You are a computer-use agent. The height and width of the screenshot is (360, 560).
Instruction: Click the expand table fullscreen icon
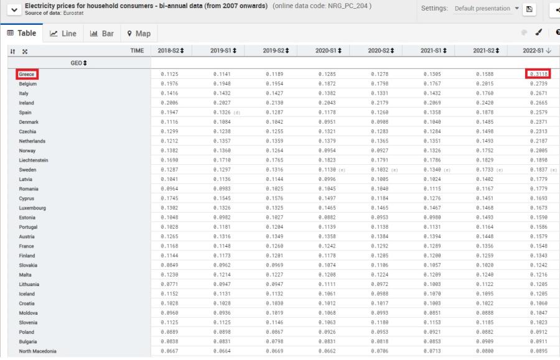(x=25, y=52)
